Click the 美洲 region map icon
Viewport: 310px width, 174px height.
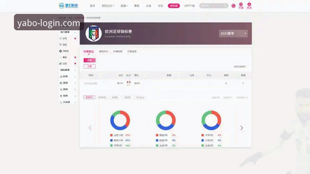click(x=61, y=89)
